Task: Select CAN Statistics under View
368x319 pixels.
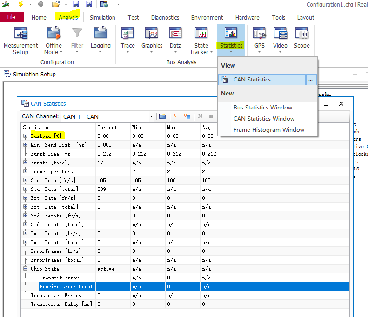Action: point(262,80)
